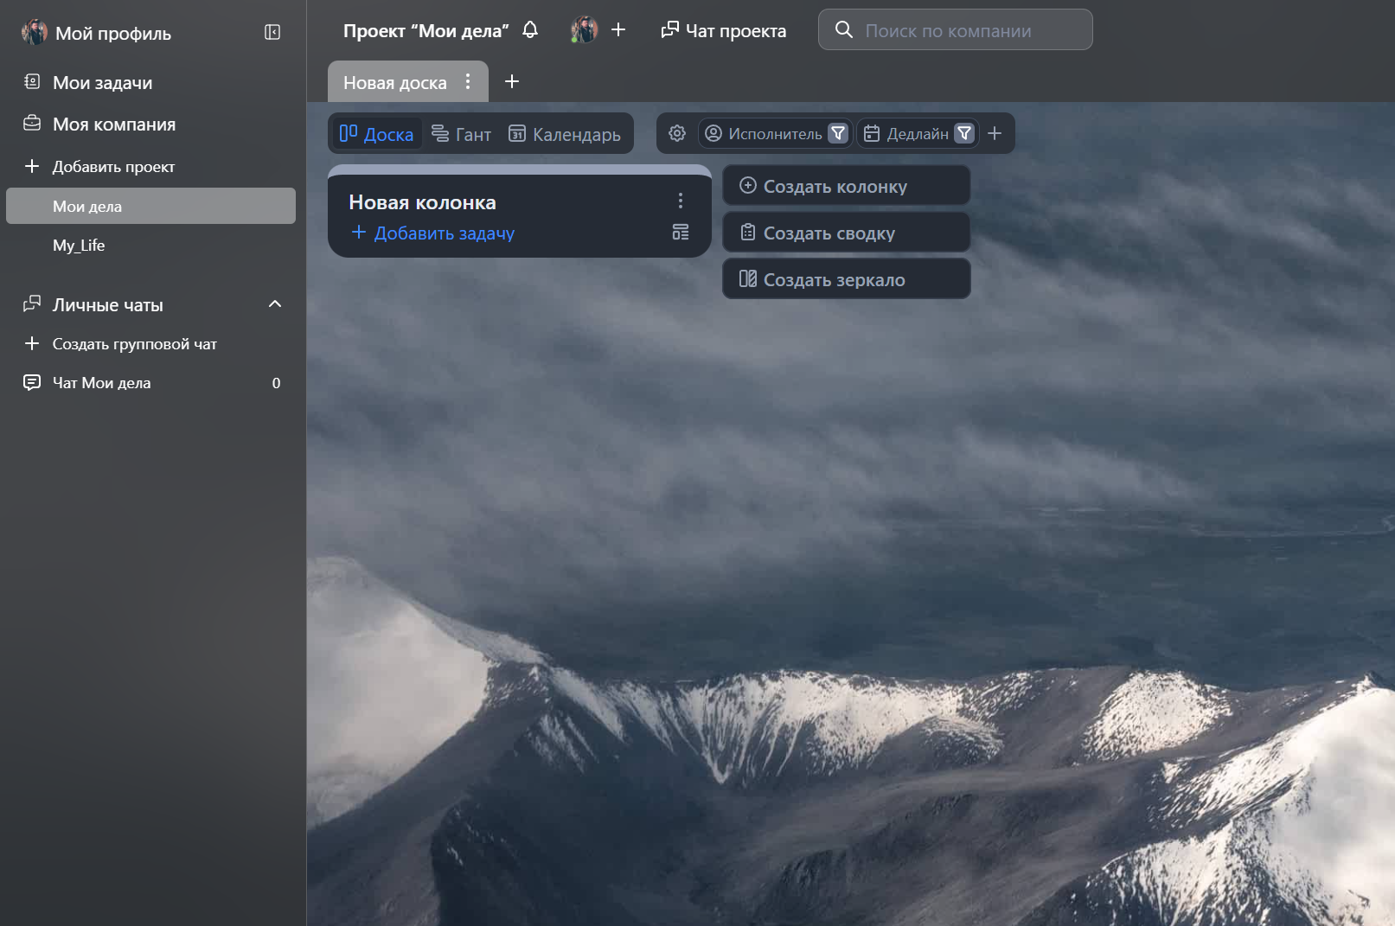The height and width of the screenshot is (926, 1395).
Task: Open the Новая колонка three-dot menu
Action: [x=681, y=201]
